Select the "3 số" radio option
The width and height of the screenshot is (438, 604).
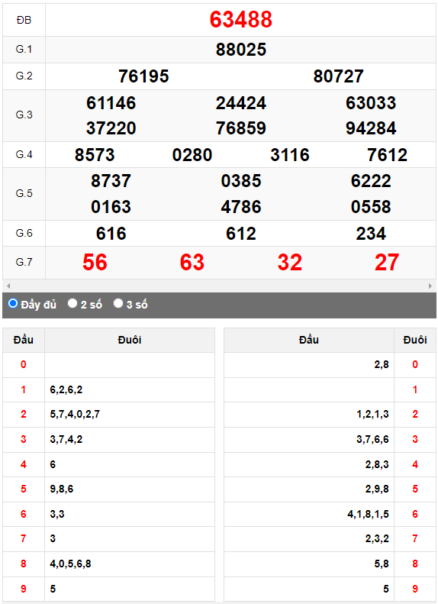coord(118,304)
